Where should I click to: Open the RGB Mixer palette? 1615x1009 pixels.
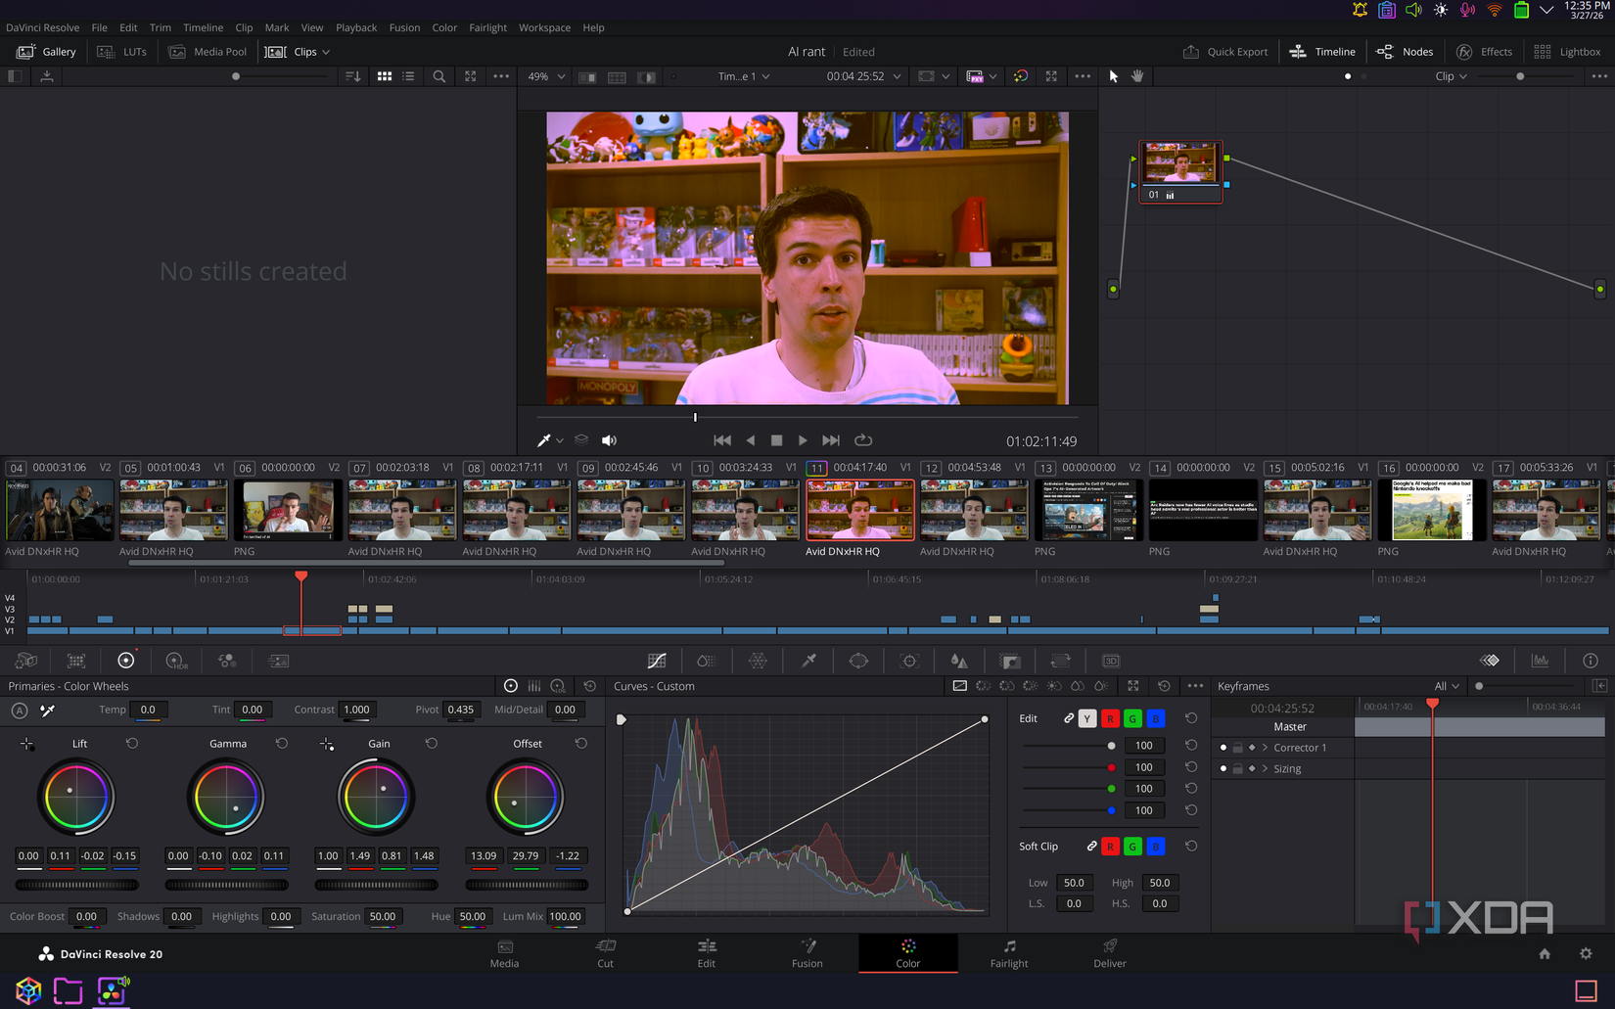pos(227,660)
